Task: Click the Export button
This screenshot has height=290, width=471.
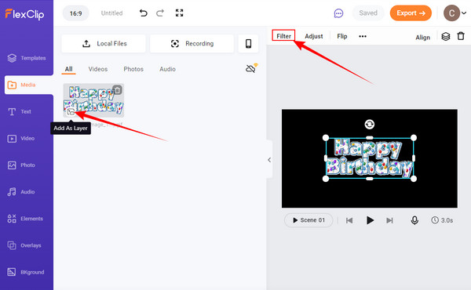Action: point(411,13)
